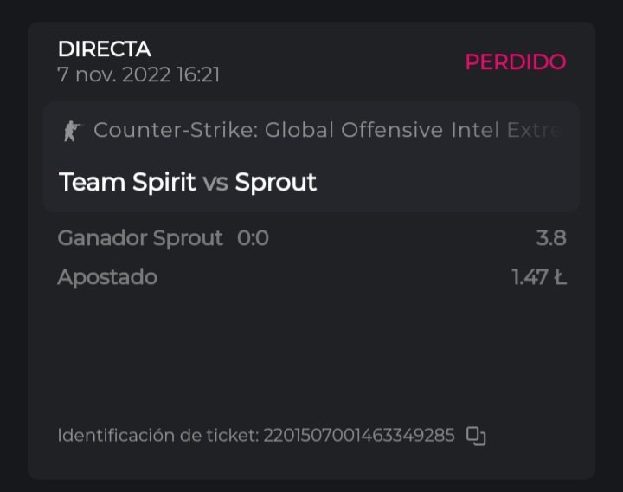Click the Sprout team name in matchup

point(276,182)
